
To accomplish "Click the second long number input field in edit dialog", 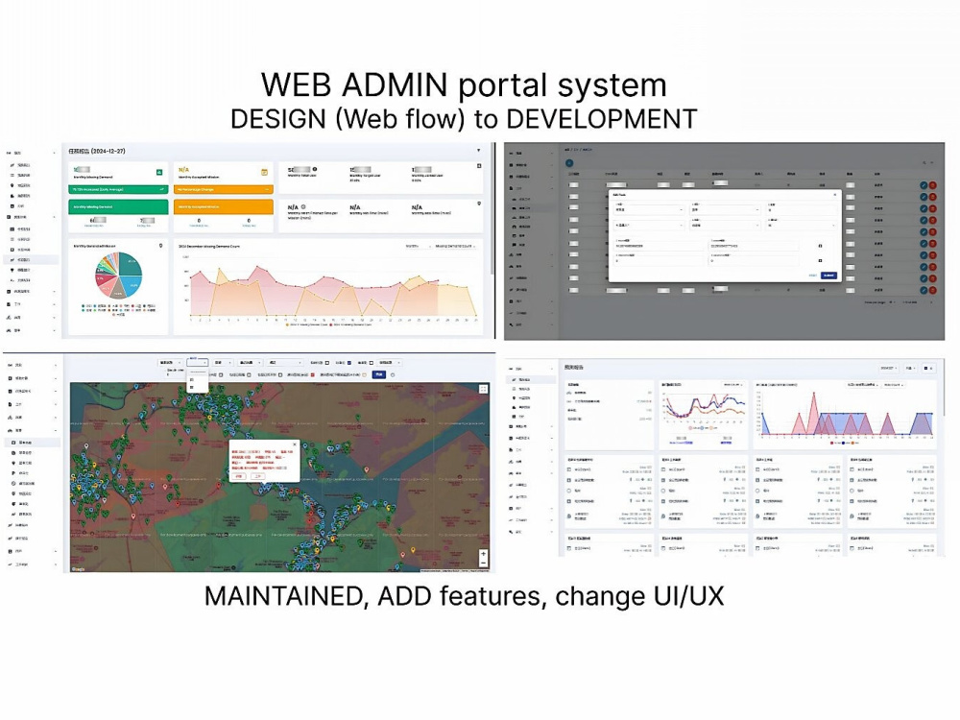I will pos(754,246).
